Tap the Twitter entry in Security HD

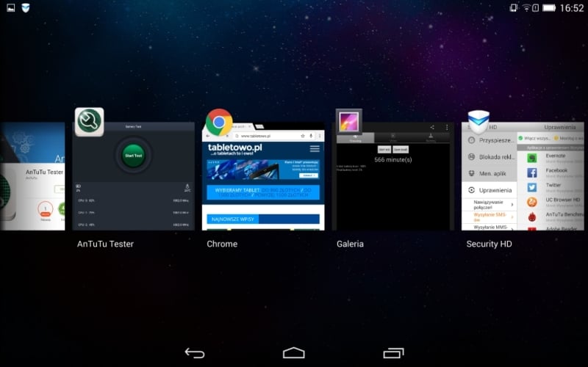(551, 187)
